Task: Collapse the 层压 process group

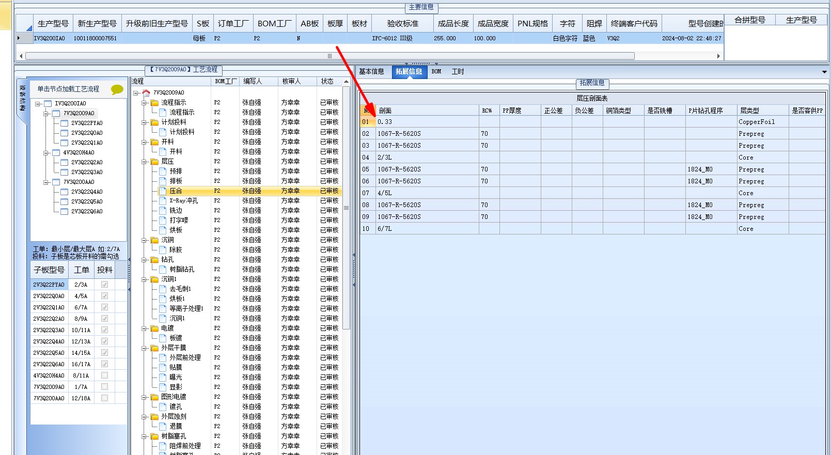Action: pyautogui.click(x=145, y=162)
